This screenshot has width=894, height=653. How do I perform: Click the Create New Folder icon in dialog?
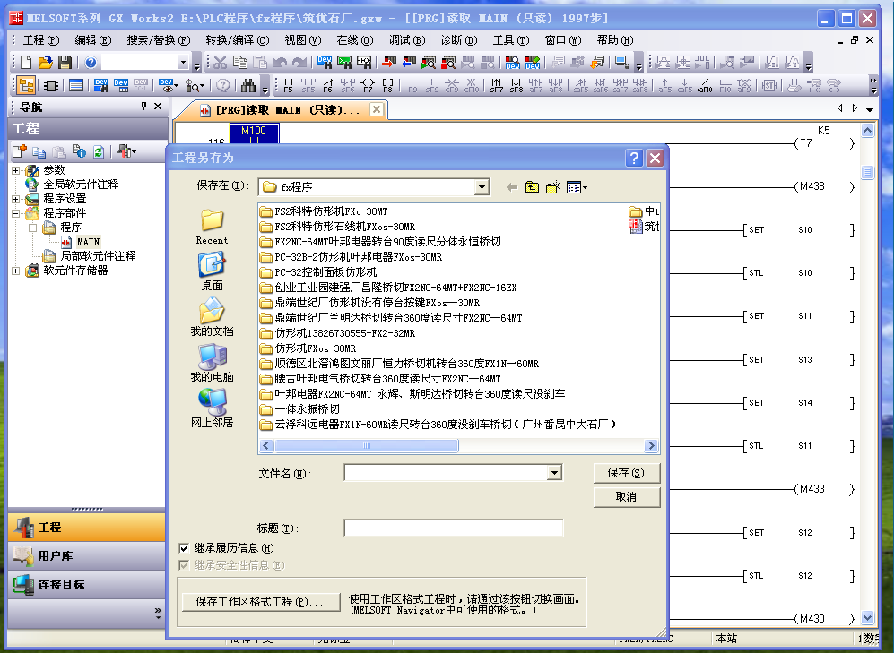553,187
